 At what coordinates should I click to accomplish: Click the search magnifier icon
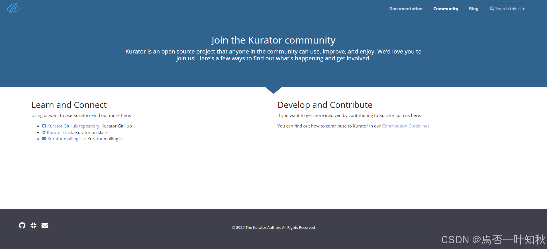(492, 9)
